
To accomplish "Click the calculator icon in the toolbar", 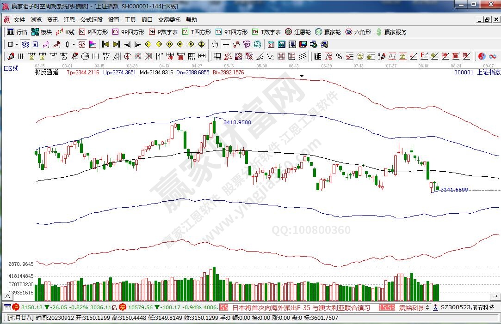I will [282, 44].
